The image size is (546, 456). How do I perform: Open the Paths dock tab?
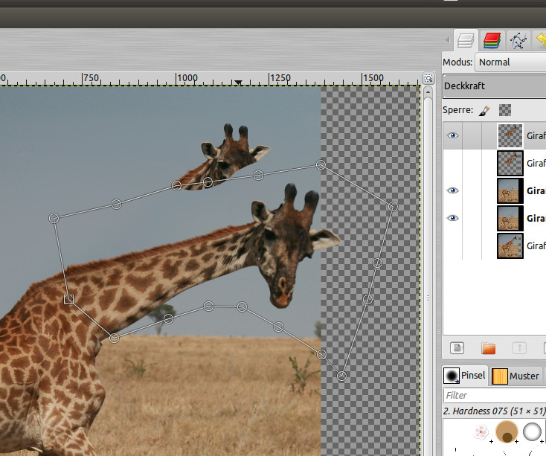518,39
